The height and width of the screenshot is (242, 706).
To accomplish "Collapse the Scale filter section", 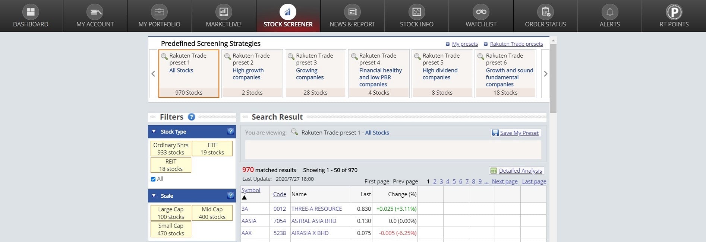I will [154, 195].
